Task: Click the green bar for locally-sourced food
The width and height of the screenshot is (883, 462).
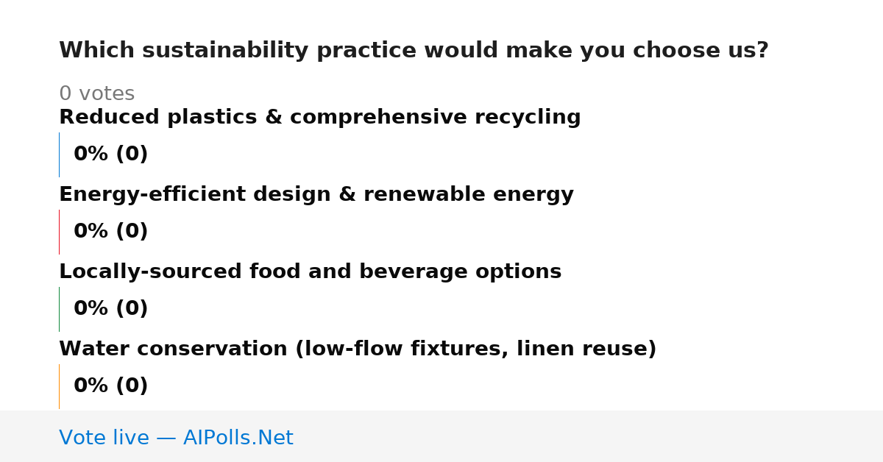Action: pos(60,309)
